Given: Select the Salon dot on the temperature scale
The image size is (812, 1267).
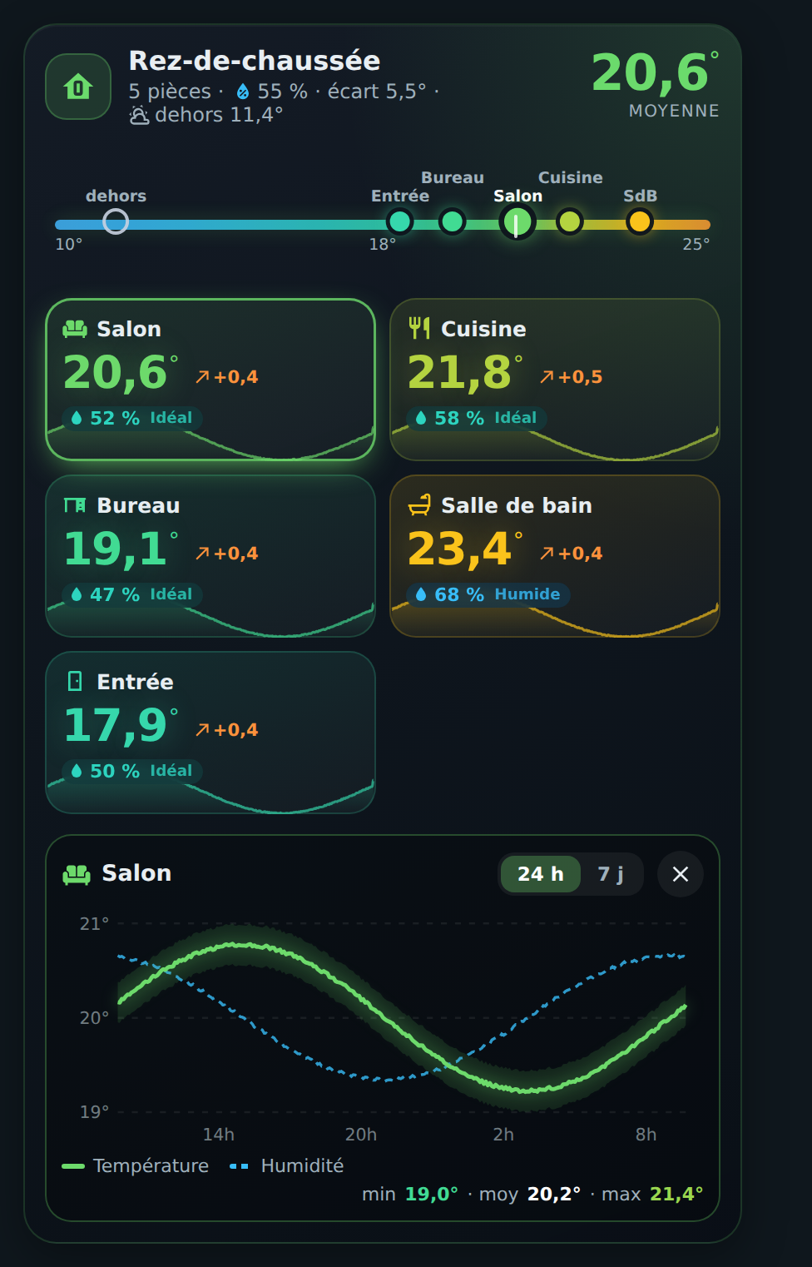Looking at the screenshot, I should [x=517, y=222].
